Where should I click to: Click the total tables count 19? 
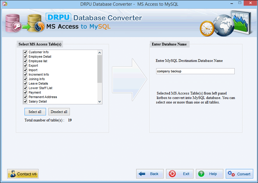click(x=70, y=120)
